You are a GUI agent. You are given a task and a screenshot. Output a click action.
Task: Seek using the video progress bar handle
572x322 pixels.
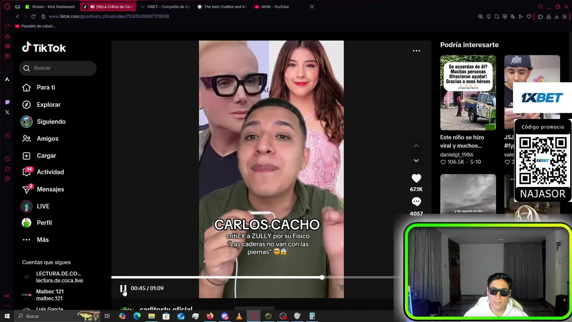click(322, 278)
